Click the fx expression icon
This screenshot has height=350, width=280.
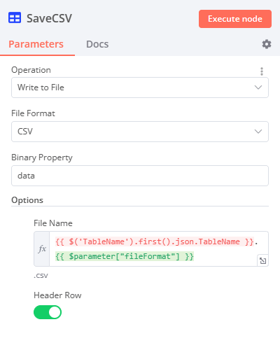point(42,248)
